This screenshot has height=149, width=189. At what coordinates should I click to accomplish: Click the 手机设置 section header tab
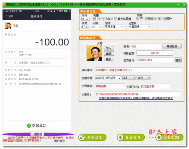pos(89,11)
